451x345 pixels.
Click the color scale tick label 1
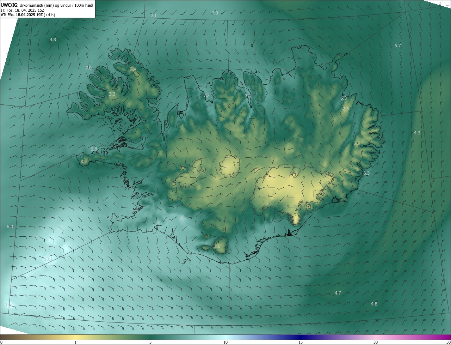pos(75,342)
